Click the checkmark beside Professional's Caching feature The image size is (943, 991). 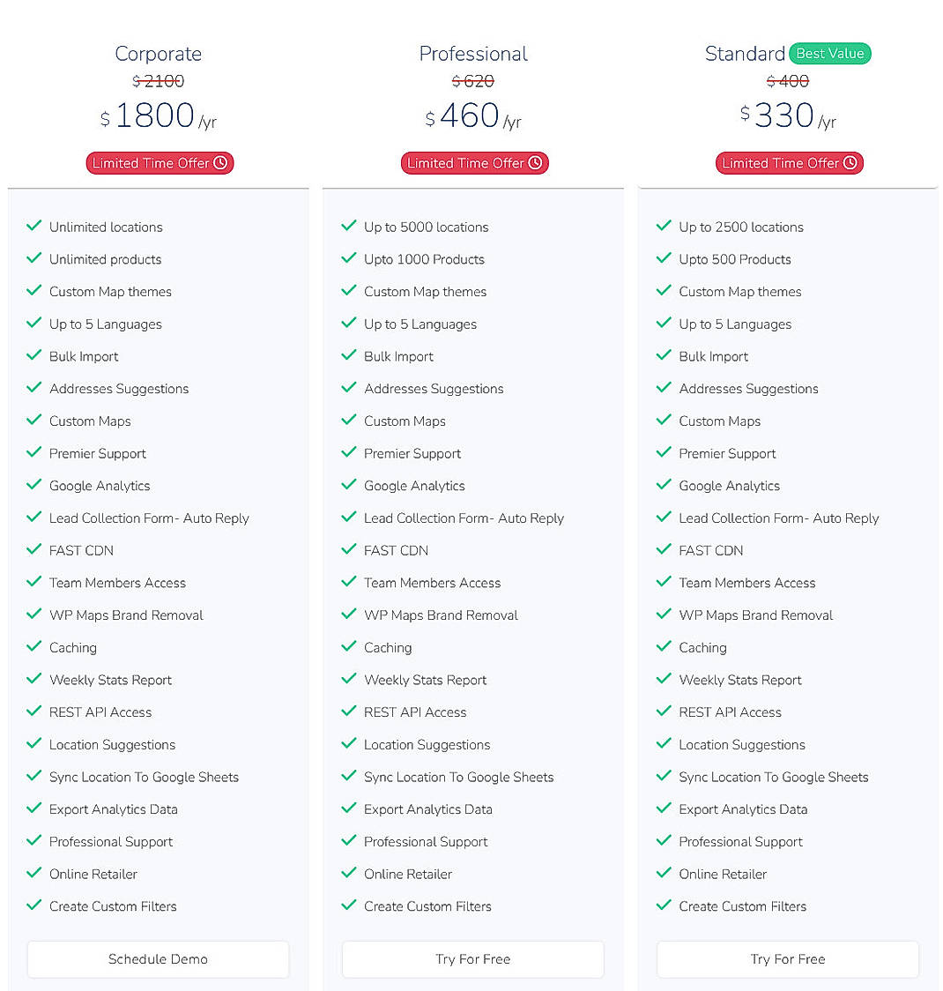(349, 647)
